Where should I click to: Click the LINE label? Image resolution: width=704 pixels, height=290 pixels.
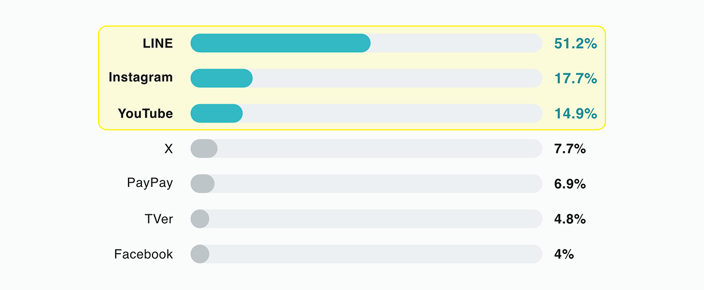[x=157, y=43]
